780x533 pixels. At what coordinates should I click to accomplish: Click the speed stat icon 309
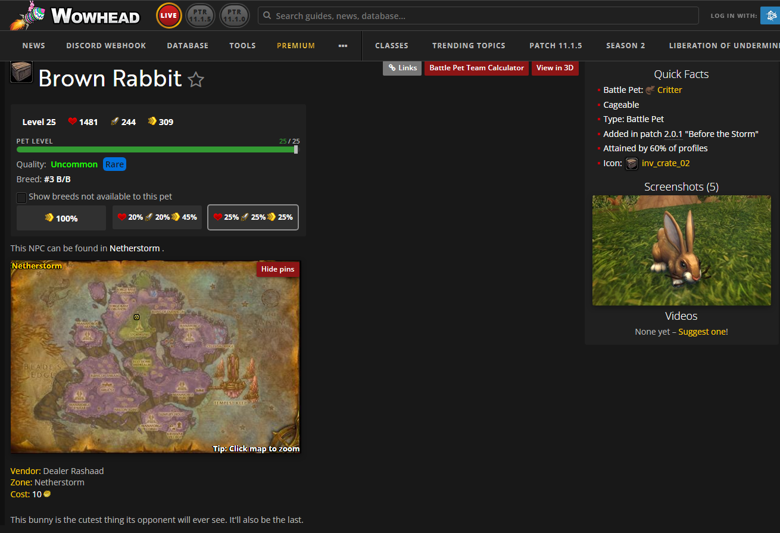click(152, 121)
